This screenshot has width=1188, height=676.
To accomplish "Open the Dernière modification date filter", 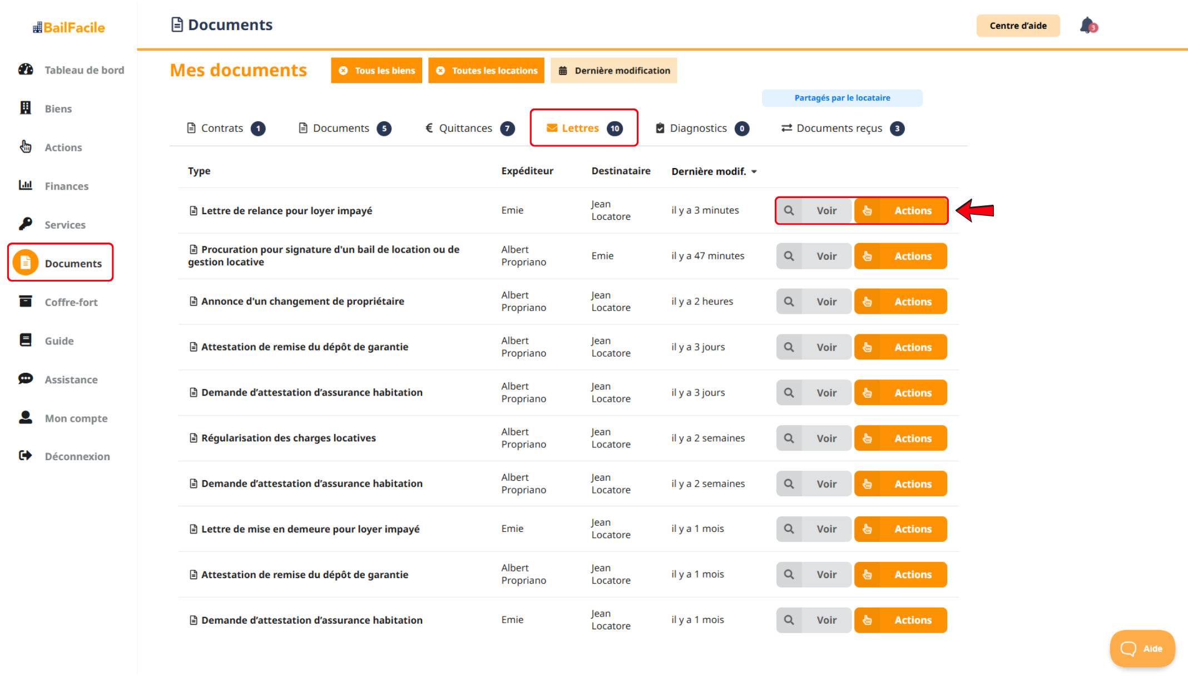I will coord(613,71).
